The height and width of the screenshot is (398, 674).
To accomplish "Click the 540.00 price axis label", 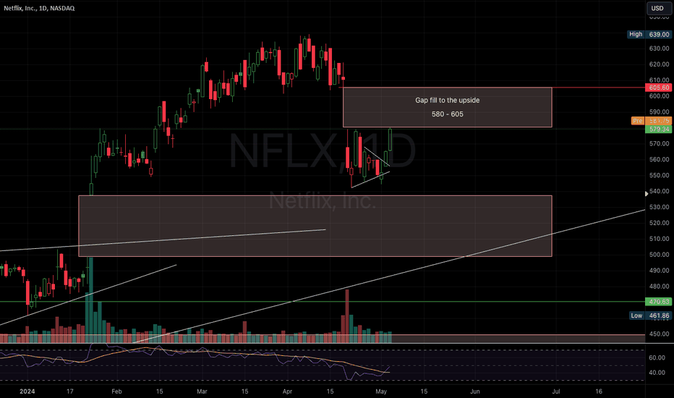I will [x=660, y=192].
